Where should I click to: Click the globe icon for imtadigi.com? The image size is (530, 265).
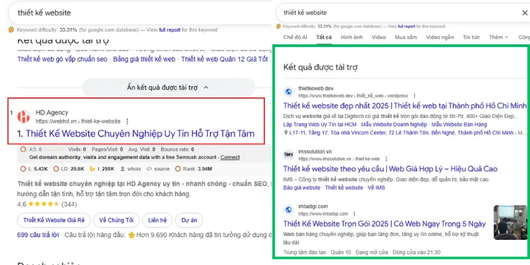point(288,210)
